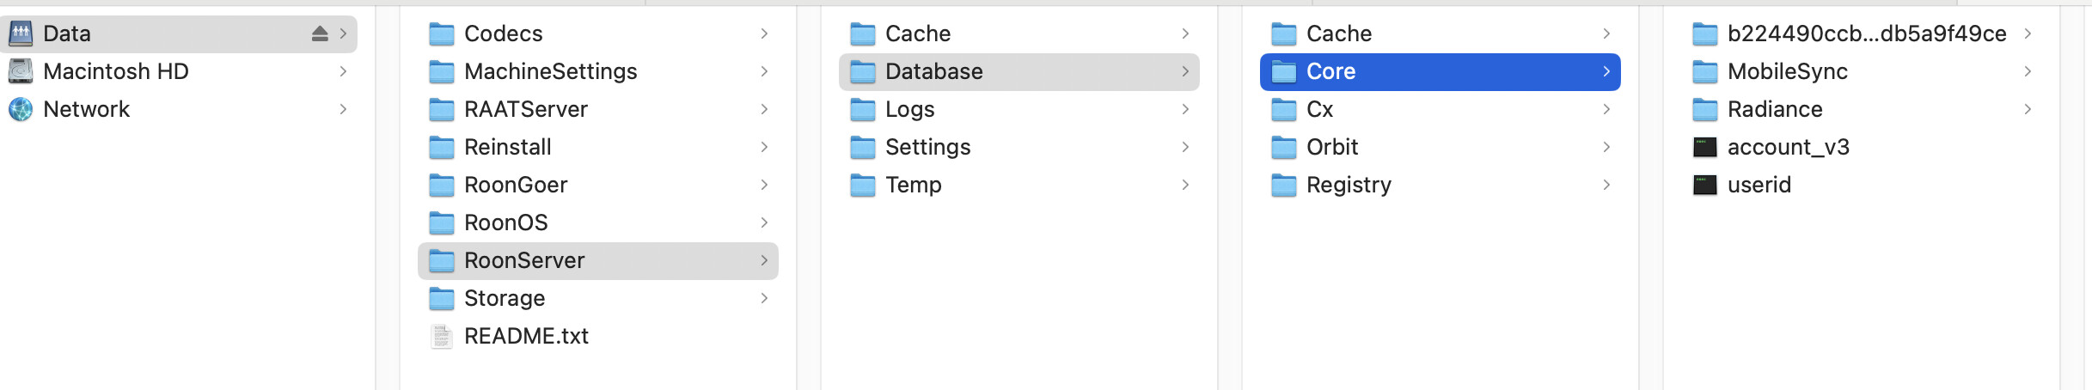
Task: Expand the Registry folder chevron
Action: [x=1606, y=185]
